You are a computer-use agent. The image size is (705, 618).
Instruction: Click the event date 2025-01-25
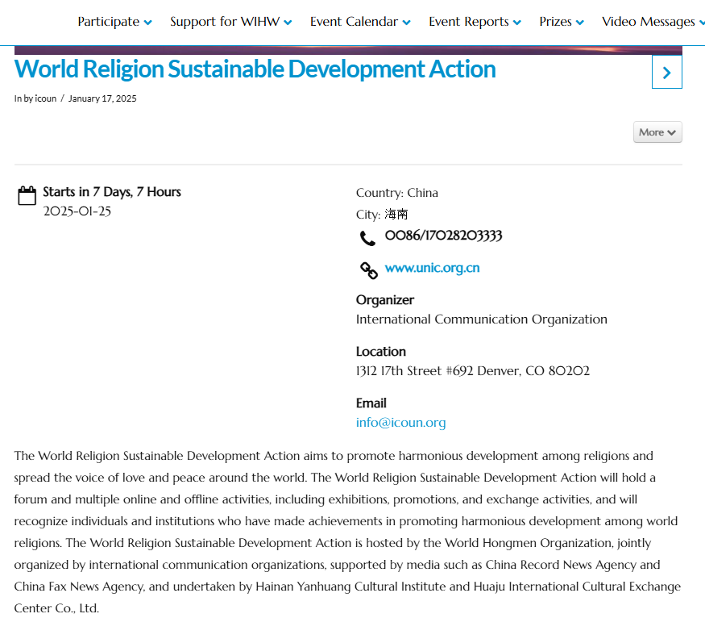pos(77,211)
